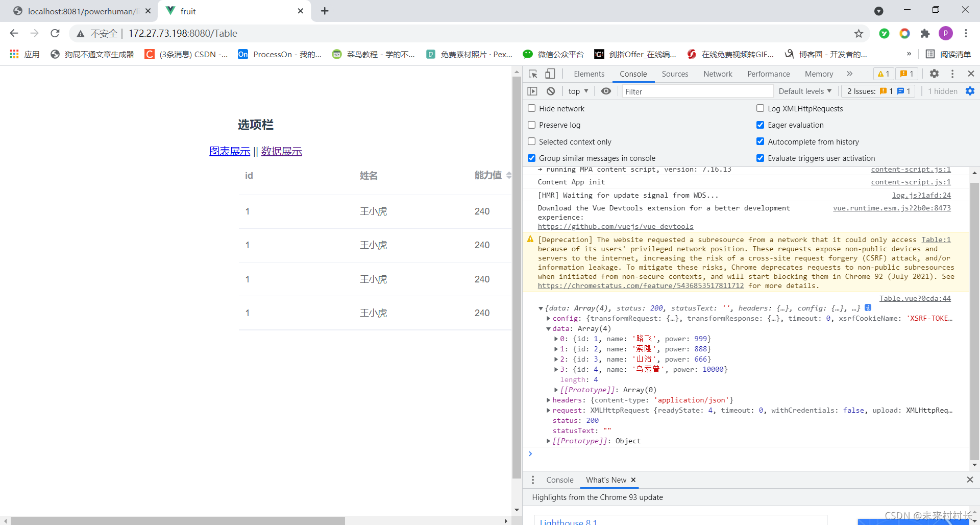
Task: Enable Hide network checkbox
Action: pos(532,108)
